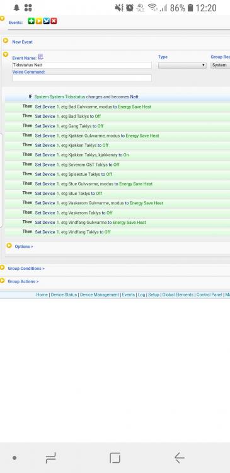Tap the small dot in navigation bar
The width and height of the screenshot is (230, 473).
[x=14, y=458]
